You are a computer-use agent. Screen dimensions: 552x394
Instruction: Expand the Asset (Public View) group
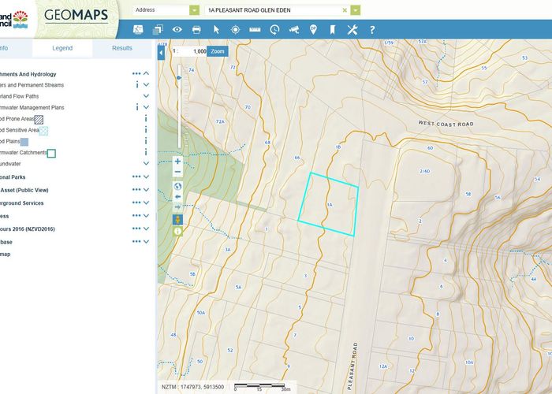coord(146,190)
